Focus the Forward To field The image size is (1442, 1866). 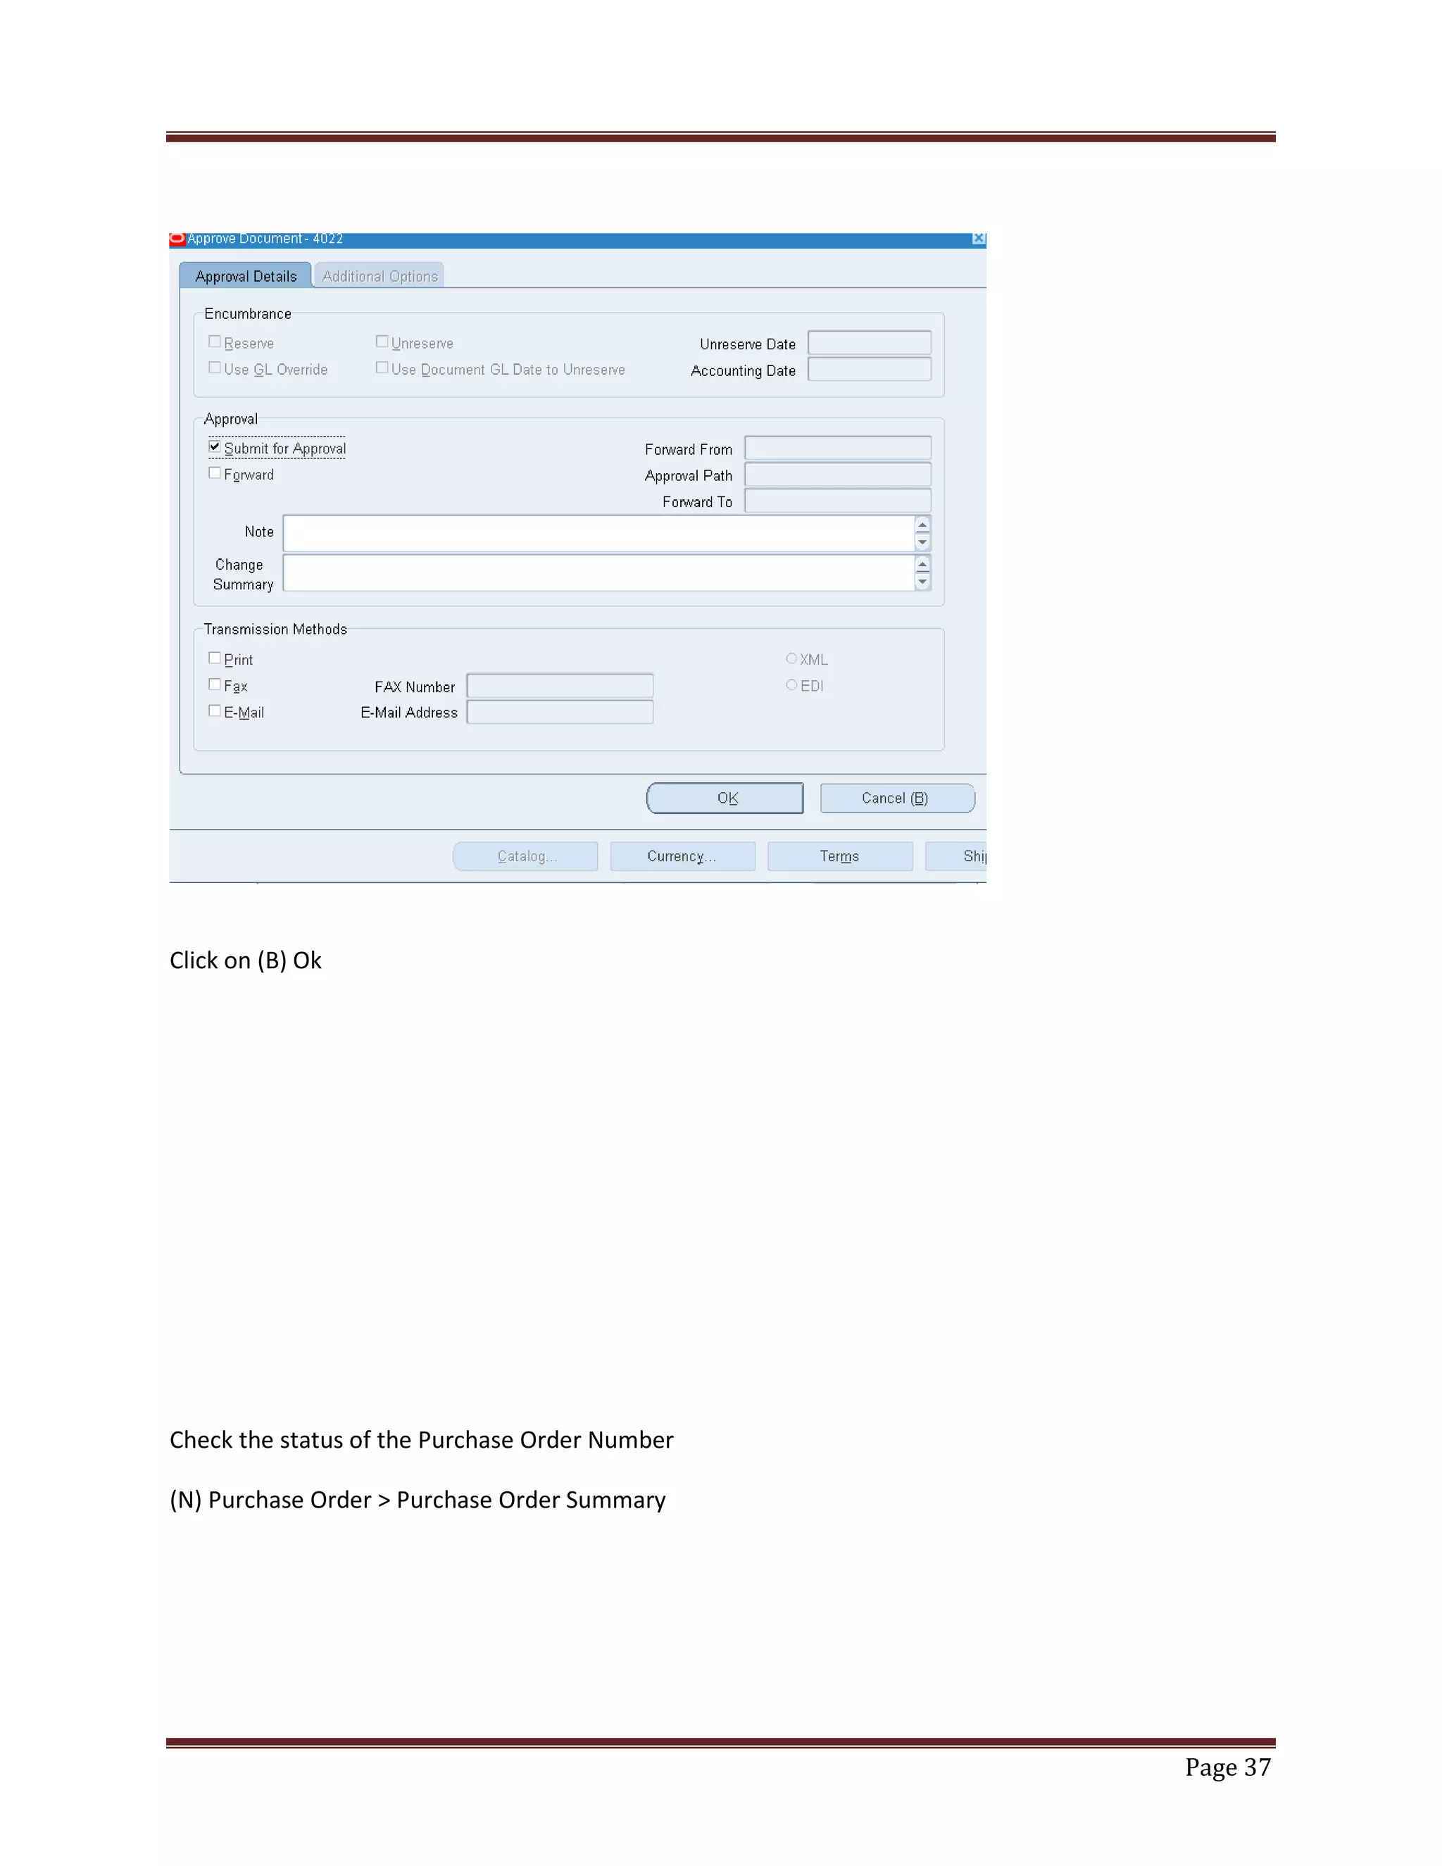point(838,501)
